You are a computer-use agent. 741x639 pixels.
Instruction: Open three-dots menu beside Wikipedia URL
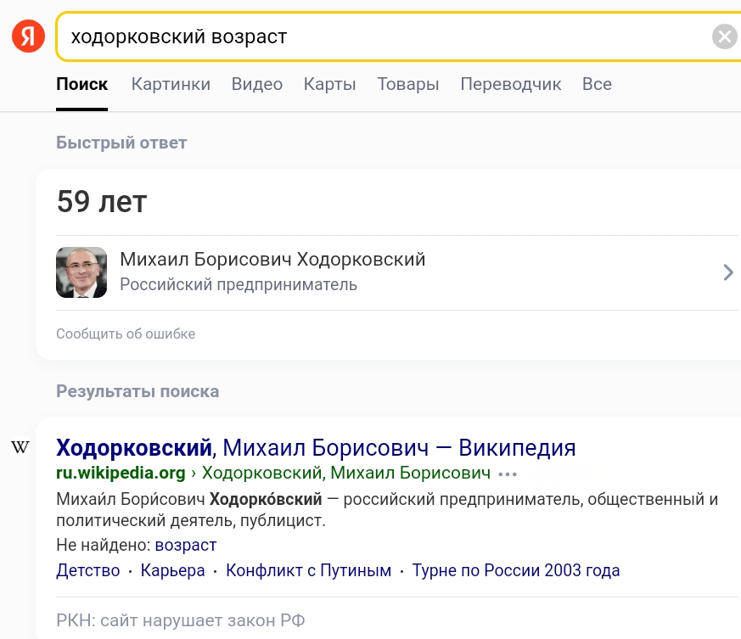(x=508, y=474)
